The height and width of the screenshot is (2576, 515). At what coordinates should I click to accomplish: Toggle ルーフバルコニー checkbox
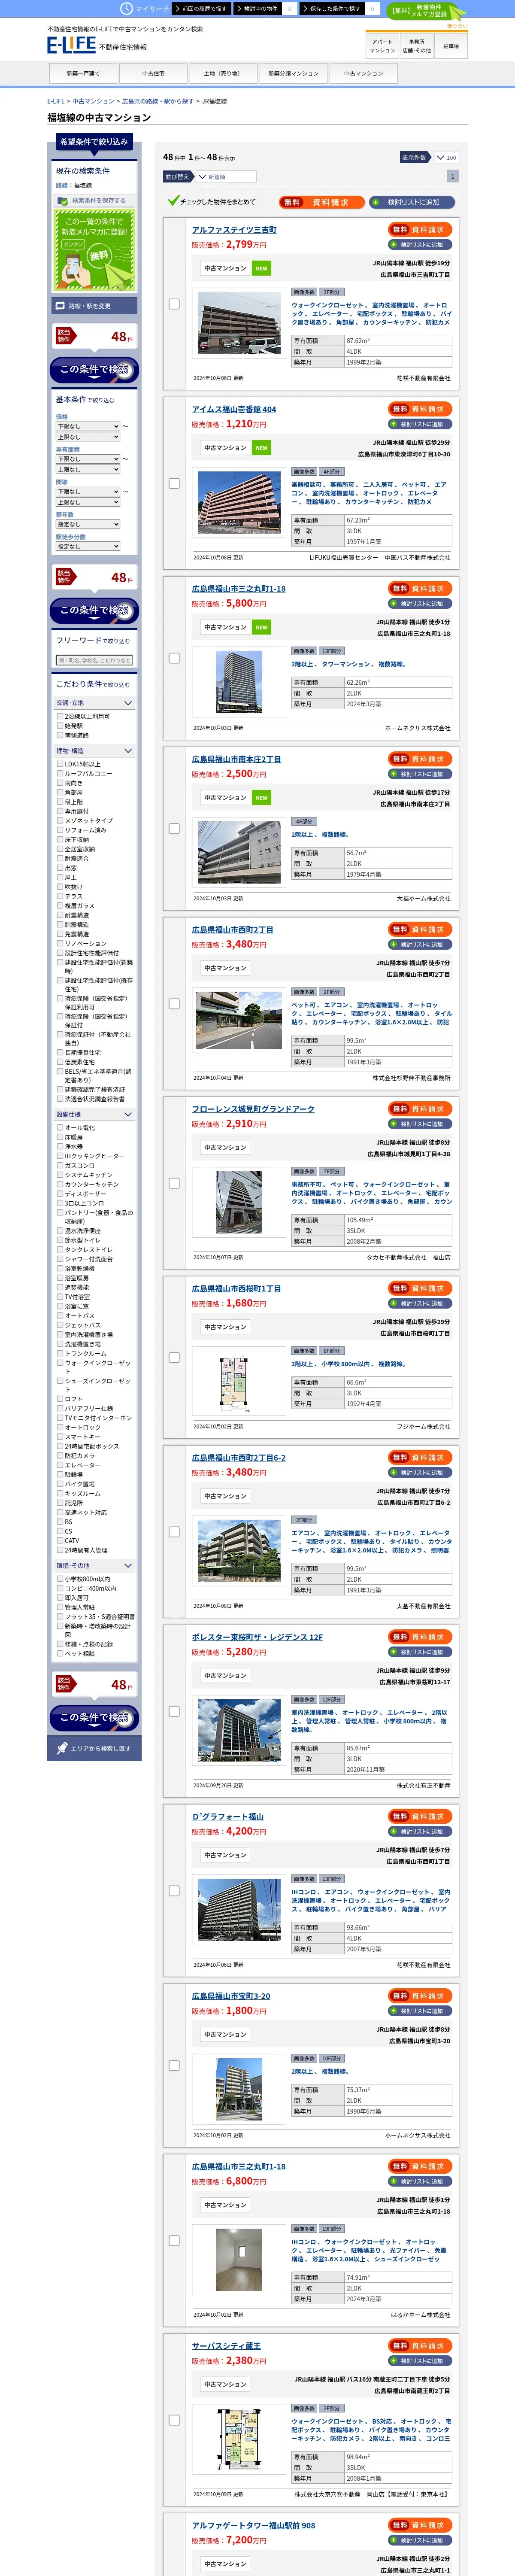tap(60, 773)
